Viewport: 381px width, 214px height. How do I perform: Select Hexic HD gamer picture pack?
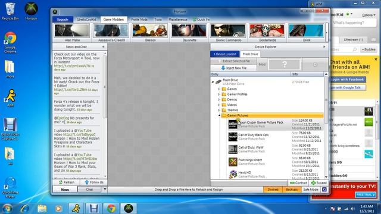coord(275,174)
